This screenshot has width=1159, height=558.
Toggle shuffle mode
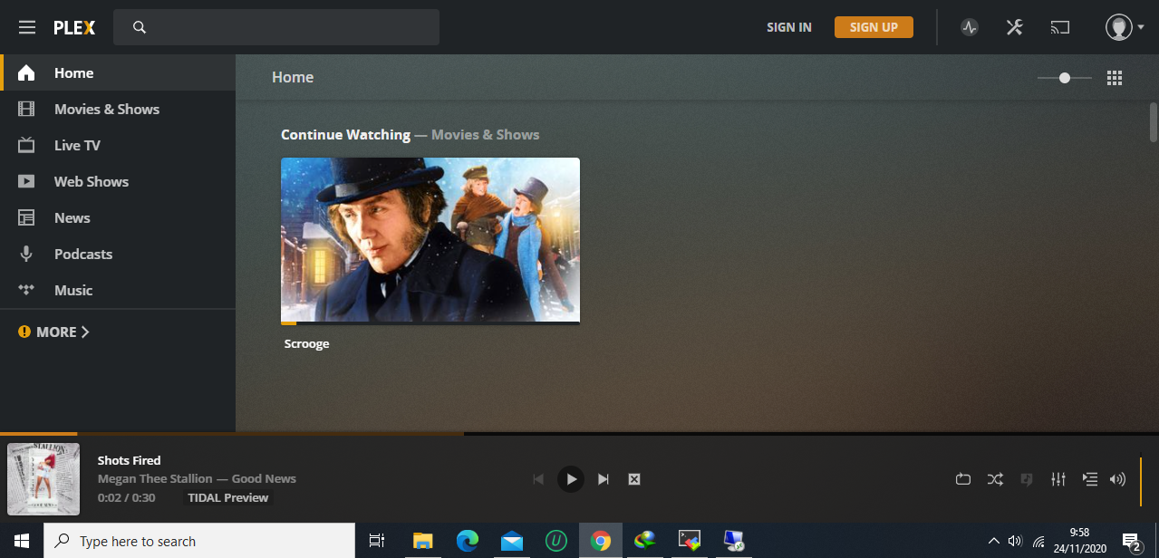(x=995, y=479)
